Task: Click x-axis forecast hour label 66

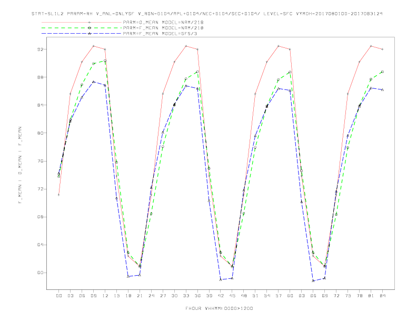Action: [313, 296]
